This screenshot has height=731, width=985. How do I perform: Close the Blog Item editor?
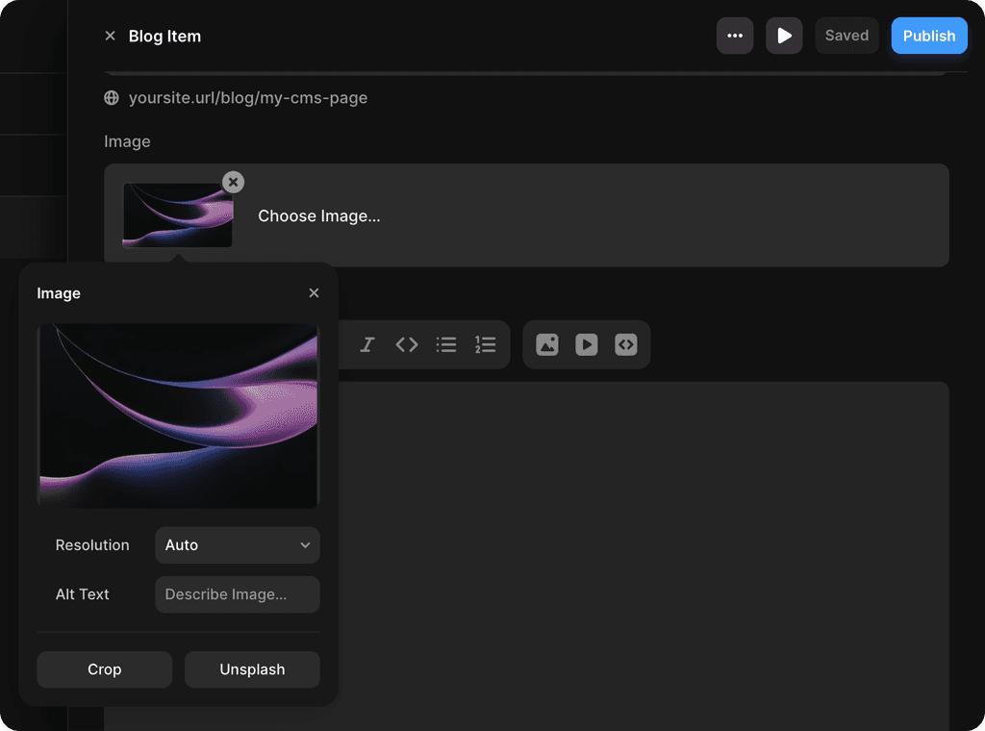pyautogui.click(x=110, y=36)
